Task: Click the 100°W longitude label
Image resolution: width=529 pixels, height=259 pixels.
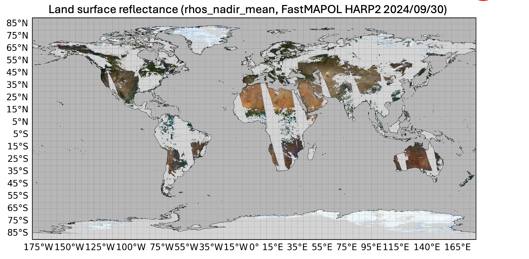Action: pyautogui.click(x=131, y=247)
